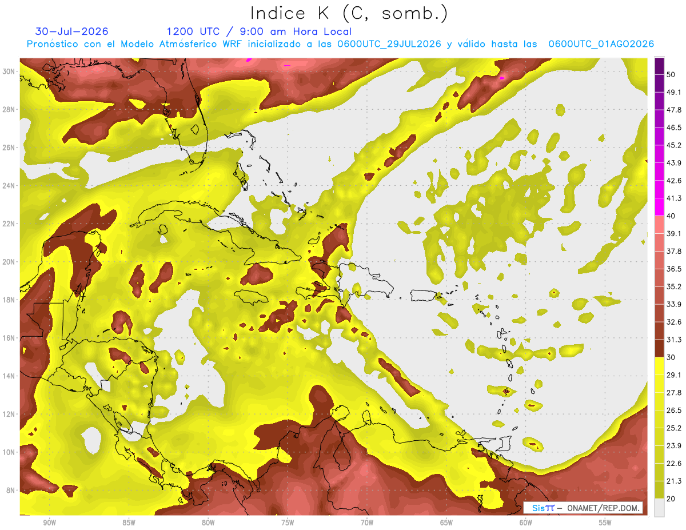686x530 pixels.
Task: Click '1200 UTC / 9:00 am Hora Local'
Action: 259,31
